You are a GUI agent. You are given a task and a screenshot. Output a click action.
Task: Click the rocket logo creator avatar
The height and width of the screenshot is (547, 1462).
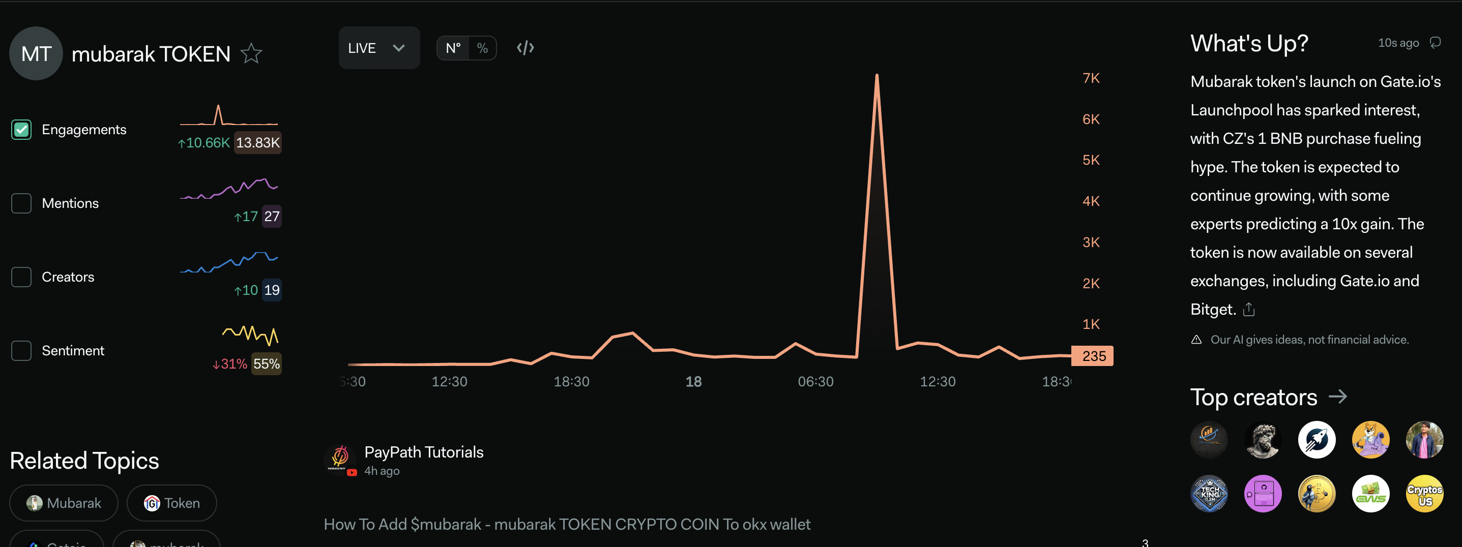coord(1317,440)
